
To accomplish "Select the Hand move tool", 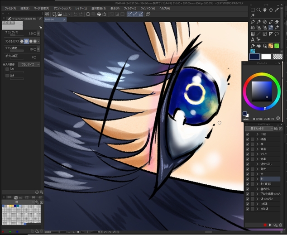I will (264, 10).
